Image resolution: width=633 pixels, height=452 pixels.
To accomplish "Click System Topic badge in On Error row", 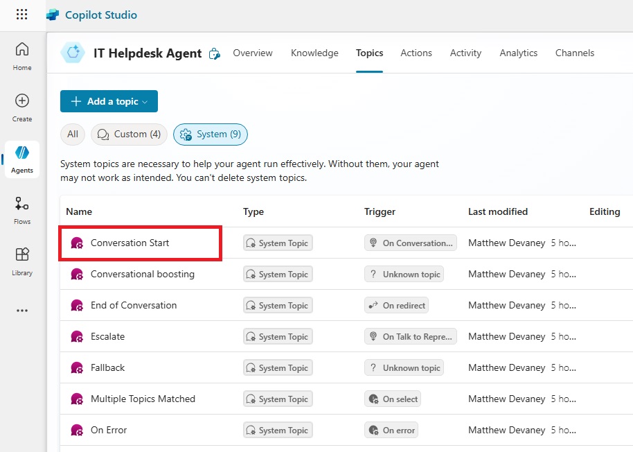I will (278, 430).
